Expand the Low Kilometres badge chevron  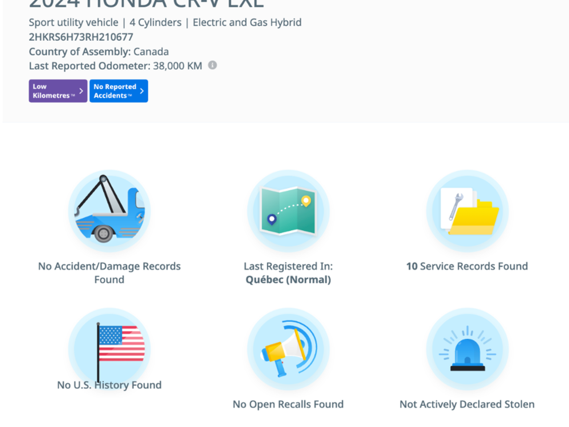(x=81, y=91)
